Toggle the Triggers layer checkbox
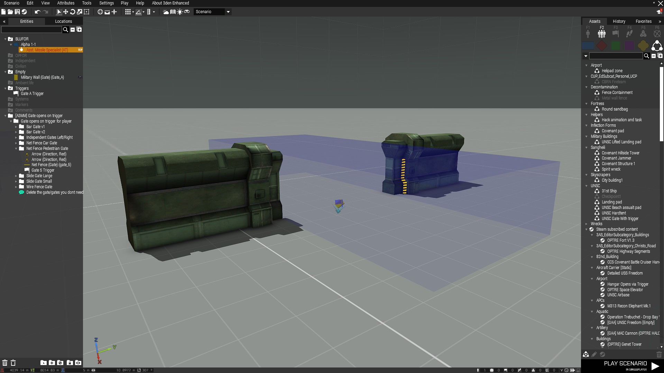The width and height of the screenshot is (664, 373). pos(10,88)
